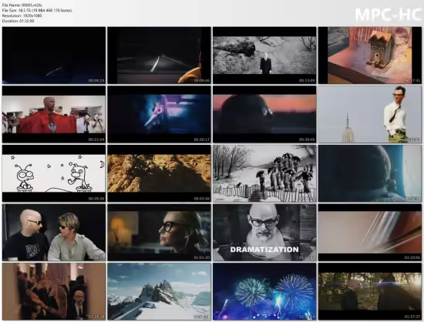Click the MPC-HC logo watermark
The image size is (424, 322).
point(388,15)
